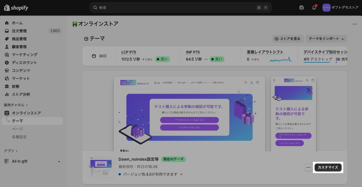Select the 30日 date range filter

tap(99, 56)
